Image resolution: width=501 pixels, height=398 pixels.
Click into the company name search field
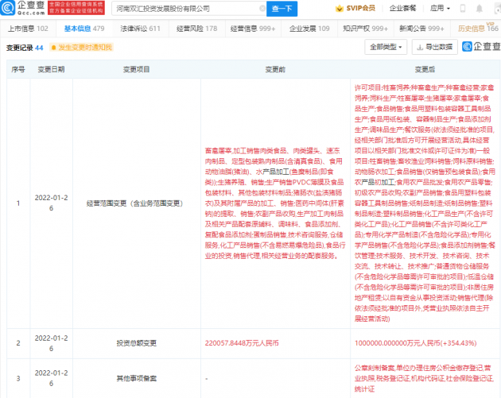[188, 9]
